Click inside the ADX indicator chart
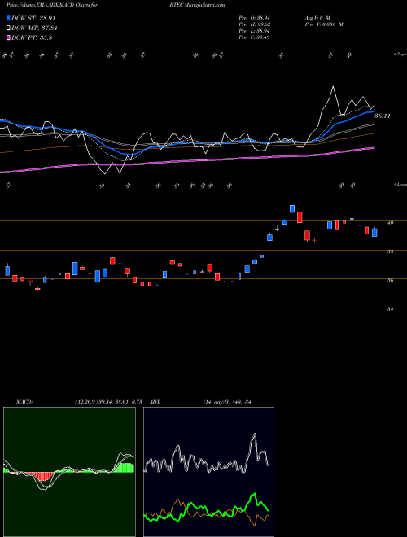 click(x=208, y=472)
